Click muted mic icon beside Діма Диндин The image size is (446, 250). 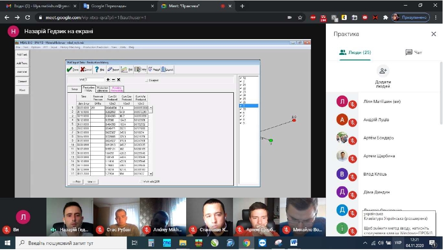click(x=353, y=196)
